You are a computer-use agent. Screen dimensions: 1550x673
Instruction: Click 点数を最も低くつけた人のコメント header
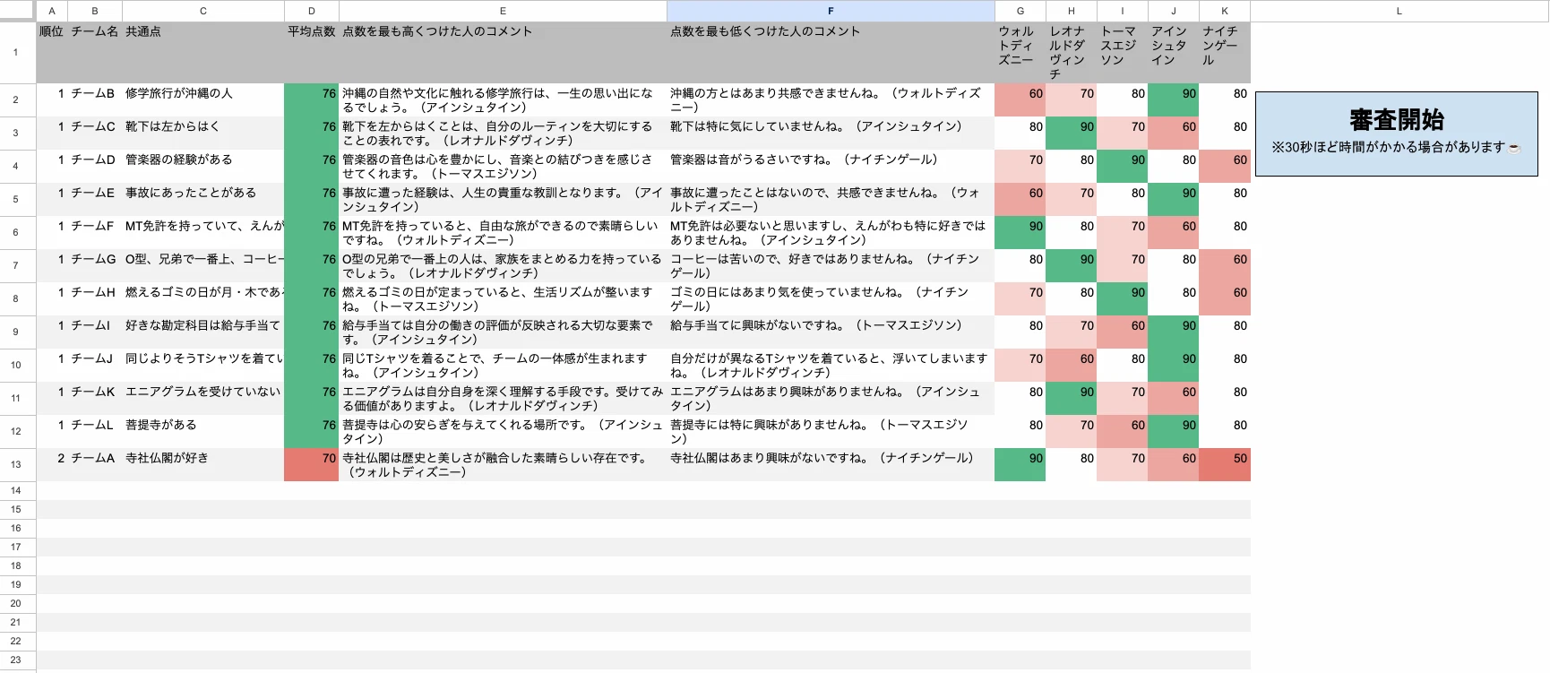[x=831, y=53]
